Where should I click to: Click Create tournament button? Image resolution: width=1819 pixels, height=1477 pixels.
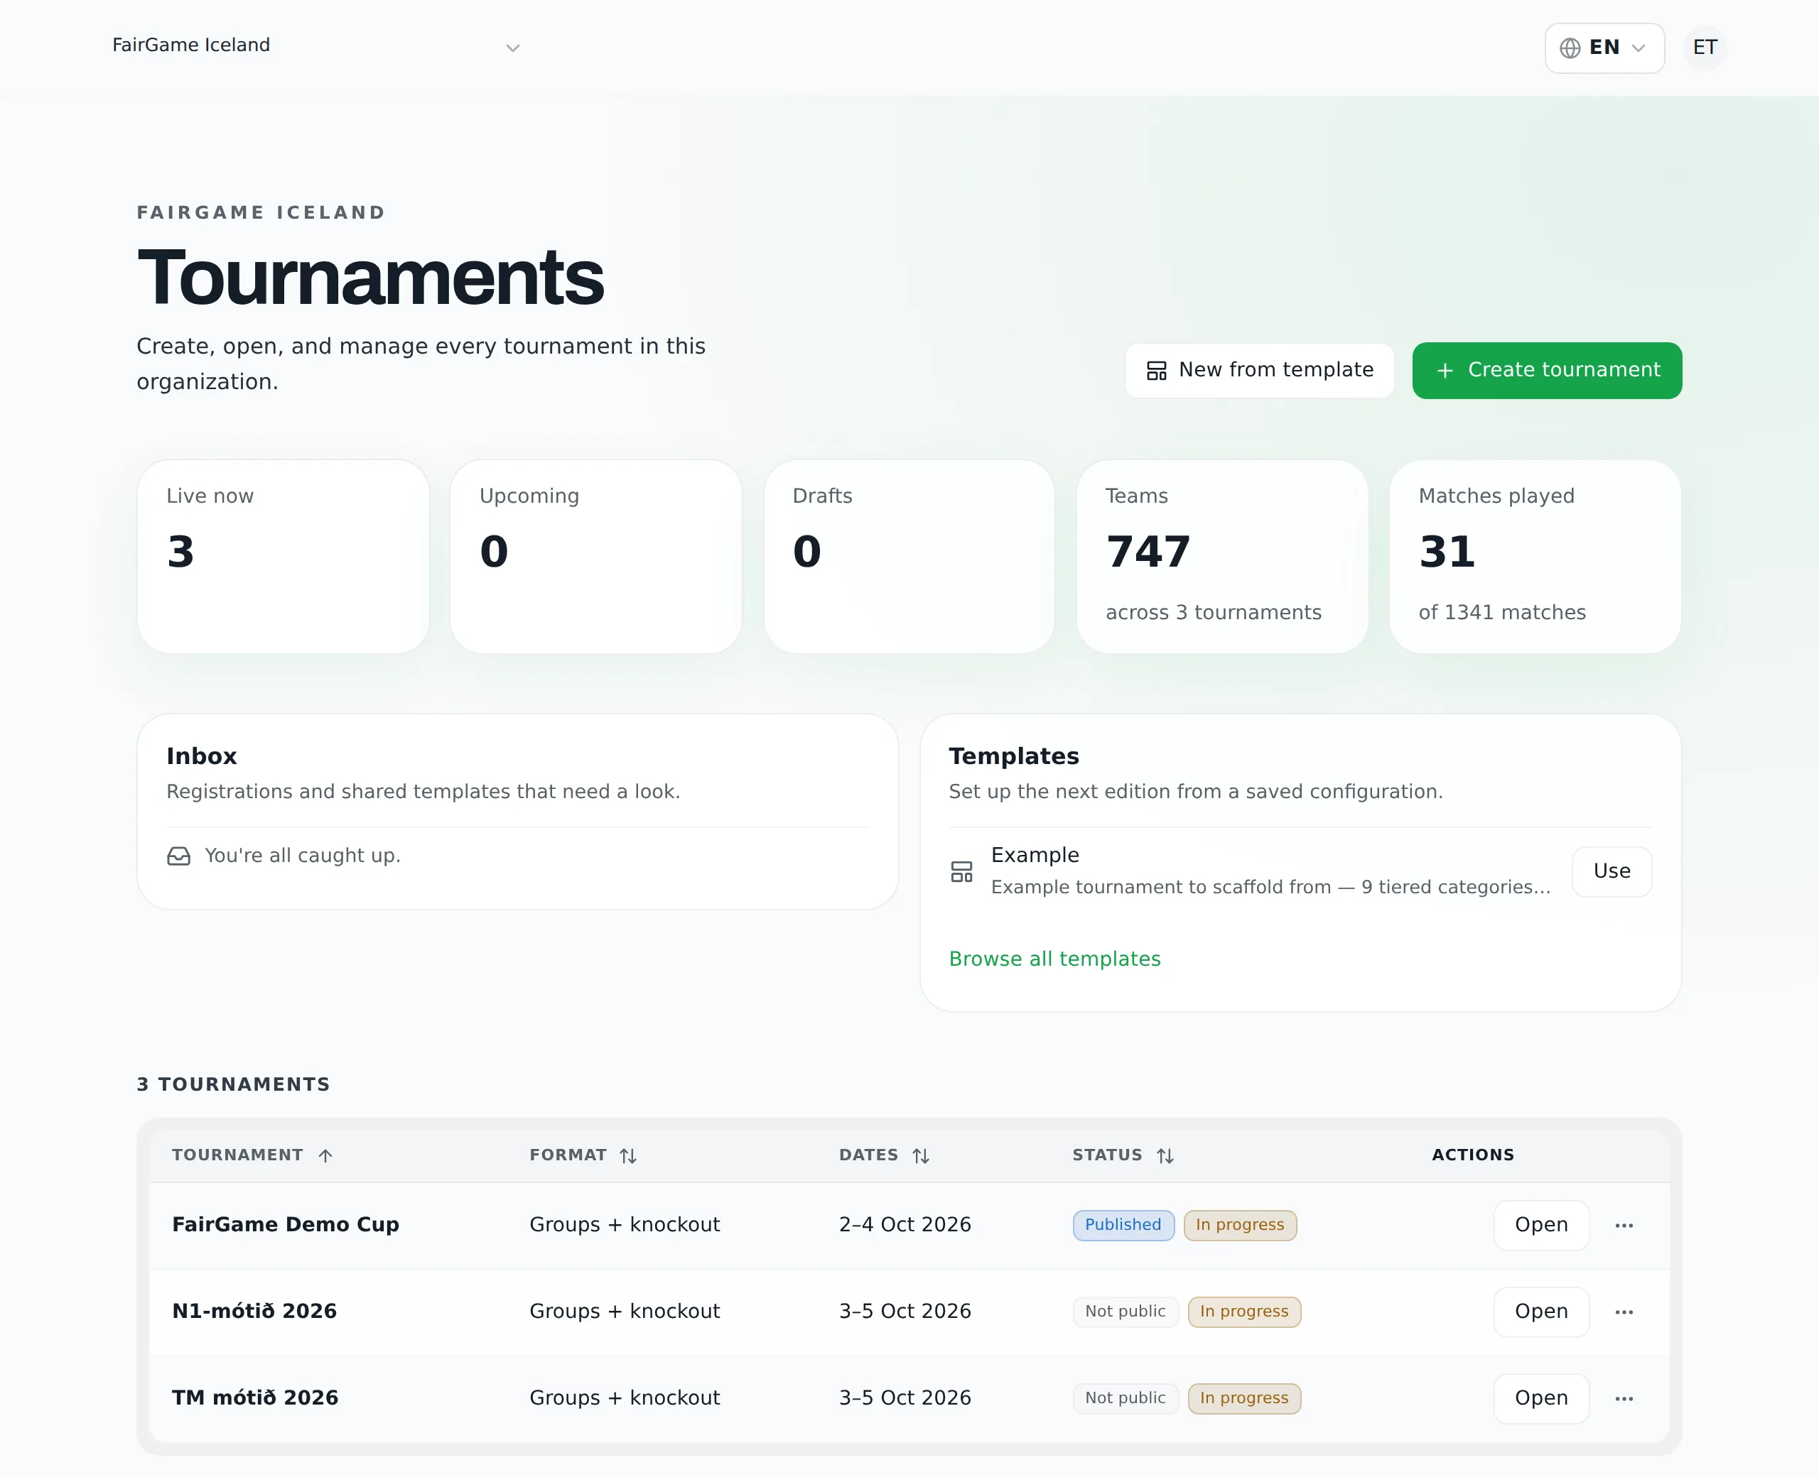click(1547, 370)
